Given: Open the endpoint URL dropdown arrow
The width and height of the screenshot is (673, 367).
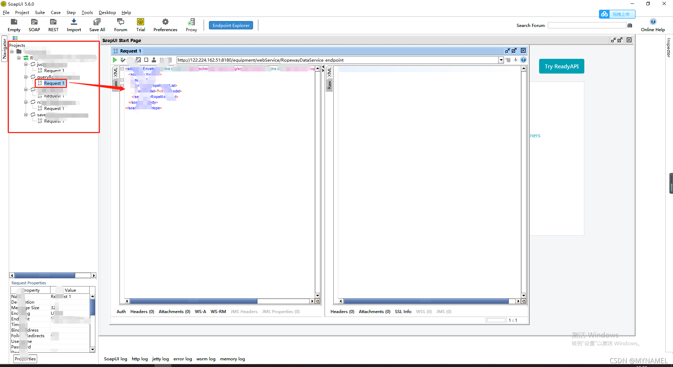Looking at the screenshot, I should coord(501,60).
